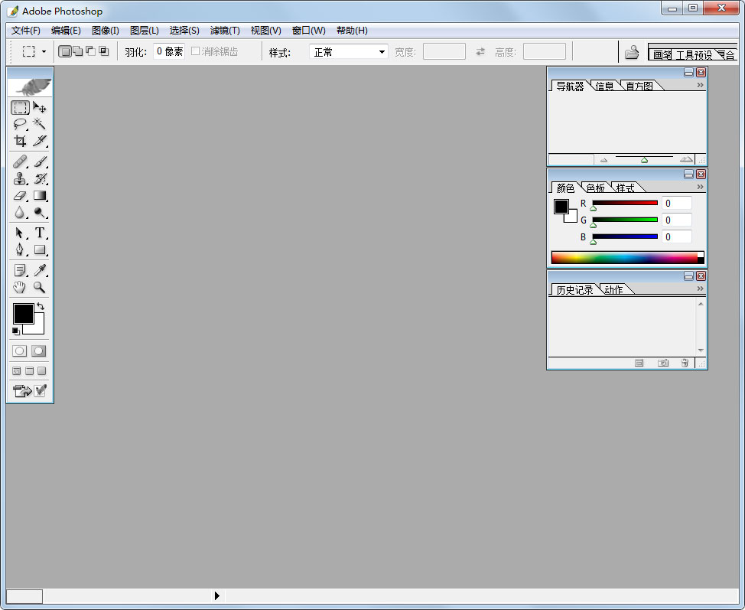Click delete state trash button in History
745x610 pixels.
click(685, 364)
